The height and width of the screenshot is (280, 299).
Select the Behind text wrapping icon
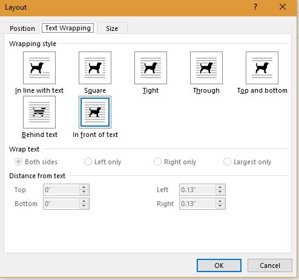(x=39, y=112)
